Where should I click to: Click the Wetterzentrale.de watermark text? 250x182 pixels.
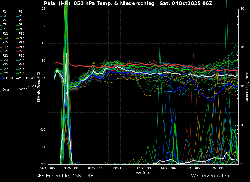(x=212, y=176)
